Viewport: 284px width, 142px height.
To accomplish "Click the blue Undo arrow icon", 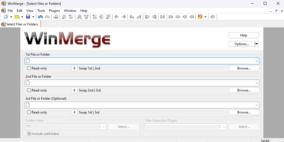I will [x=40, y=17].
